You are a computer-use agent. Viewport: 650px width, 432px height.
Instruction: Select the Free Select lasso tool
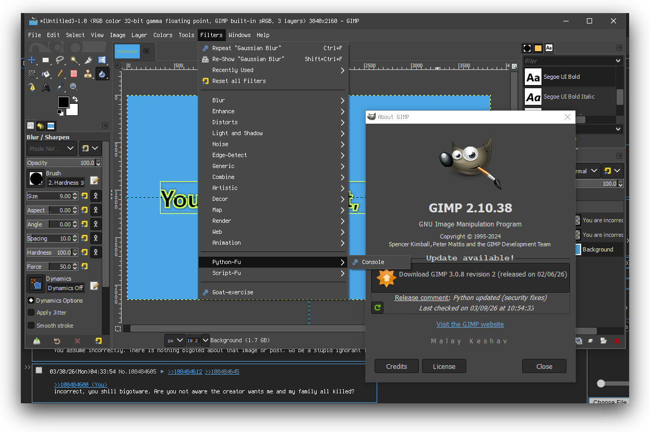[60, 60]
